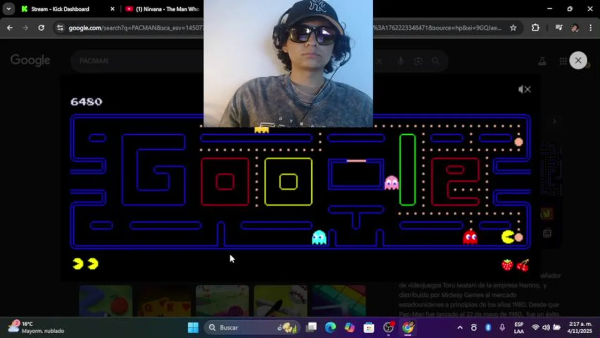Click the red ghost near Pac-Man

pos(470,237)
